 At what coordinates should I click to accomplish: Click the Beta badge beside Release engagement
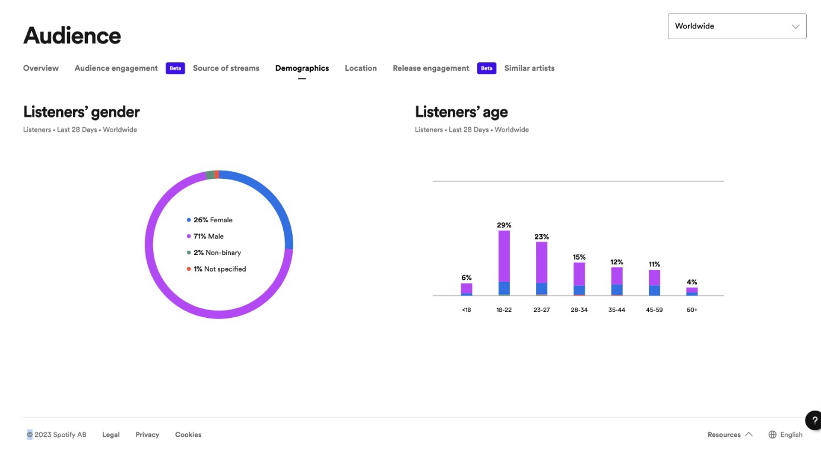tap(486, 68)
